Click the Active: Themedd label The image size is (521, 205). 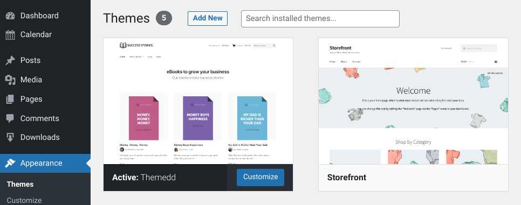[x=144, y=178]
